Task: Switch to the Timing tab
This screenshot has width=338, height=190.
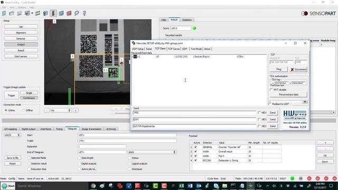Action: click(59, 129)
